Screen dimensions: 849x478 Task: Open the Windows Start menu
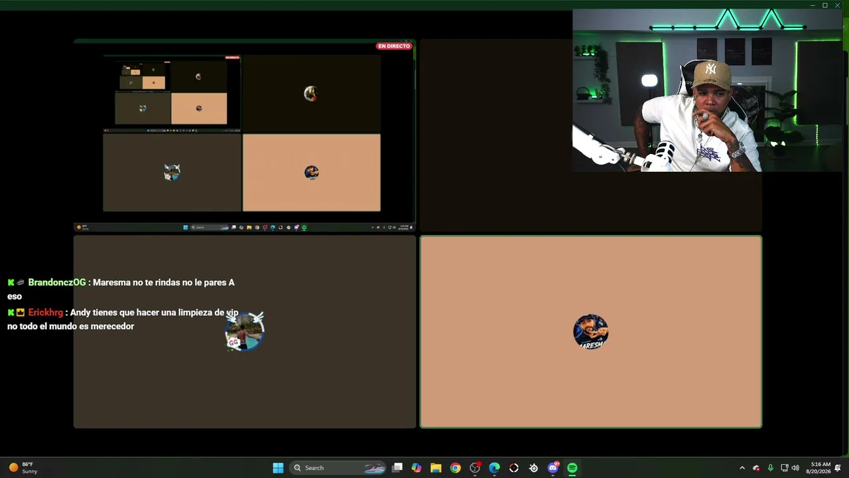278,468
